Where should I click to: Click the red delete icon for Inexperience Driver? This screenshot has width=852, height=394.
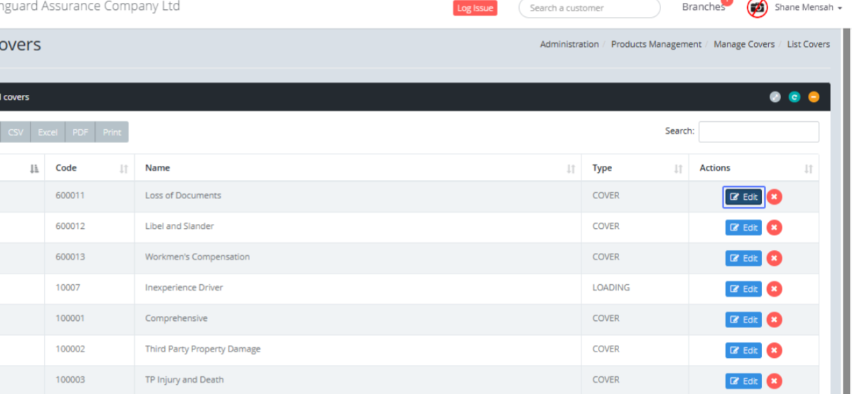775,288
